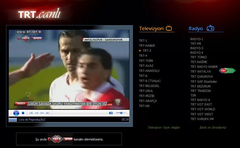This screenshot has height=148, width=240.
Task: Switch to TRT-AVAZ channel
Action: pyautogui.click(x=146, y=66)
